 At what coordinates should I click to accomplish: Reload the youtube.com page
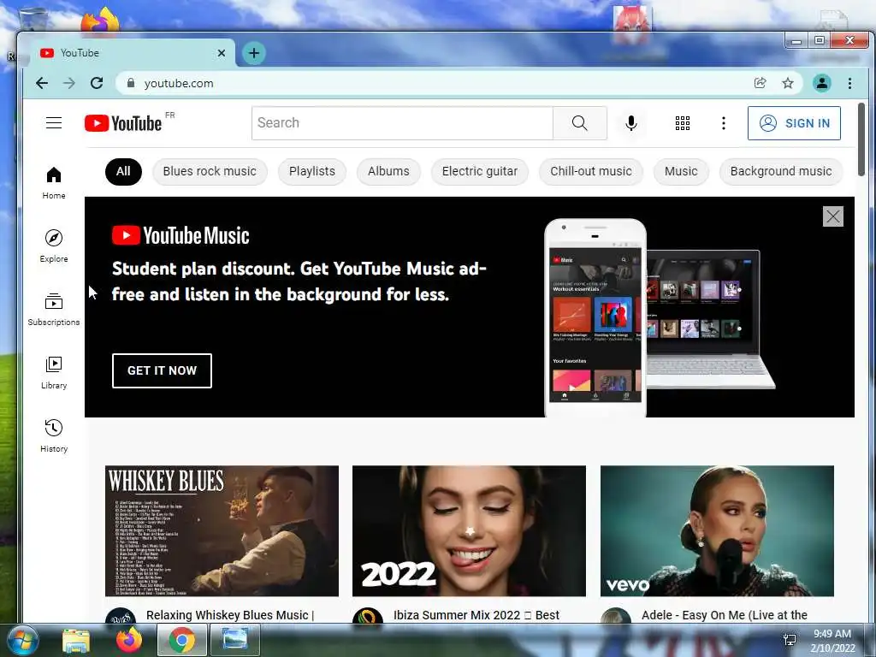97,83
